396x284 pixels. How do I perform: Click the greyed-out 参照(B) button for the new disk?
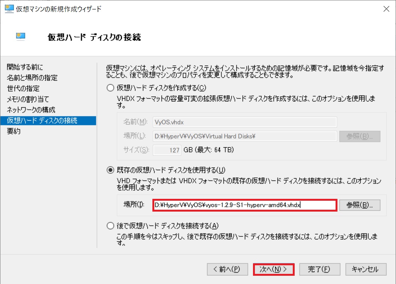360,136
